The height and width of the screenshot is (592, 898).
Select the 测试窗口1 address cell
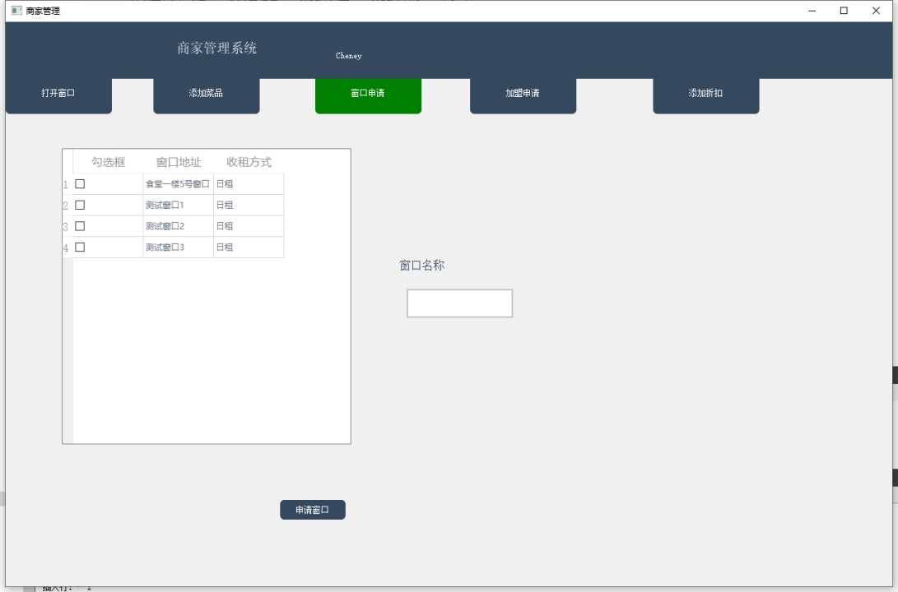point(178,206)
